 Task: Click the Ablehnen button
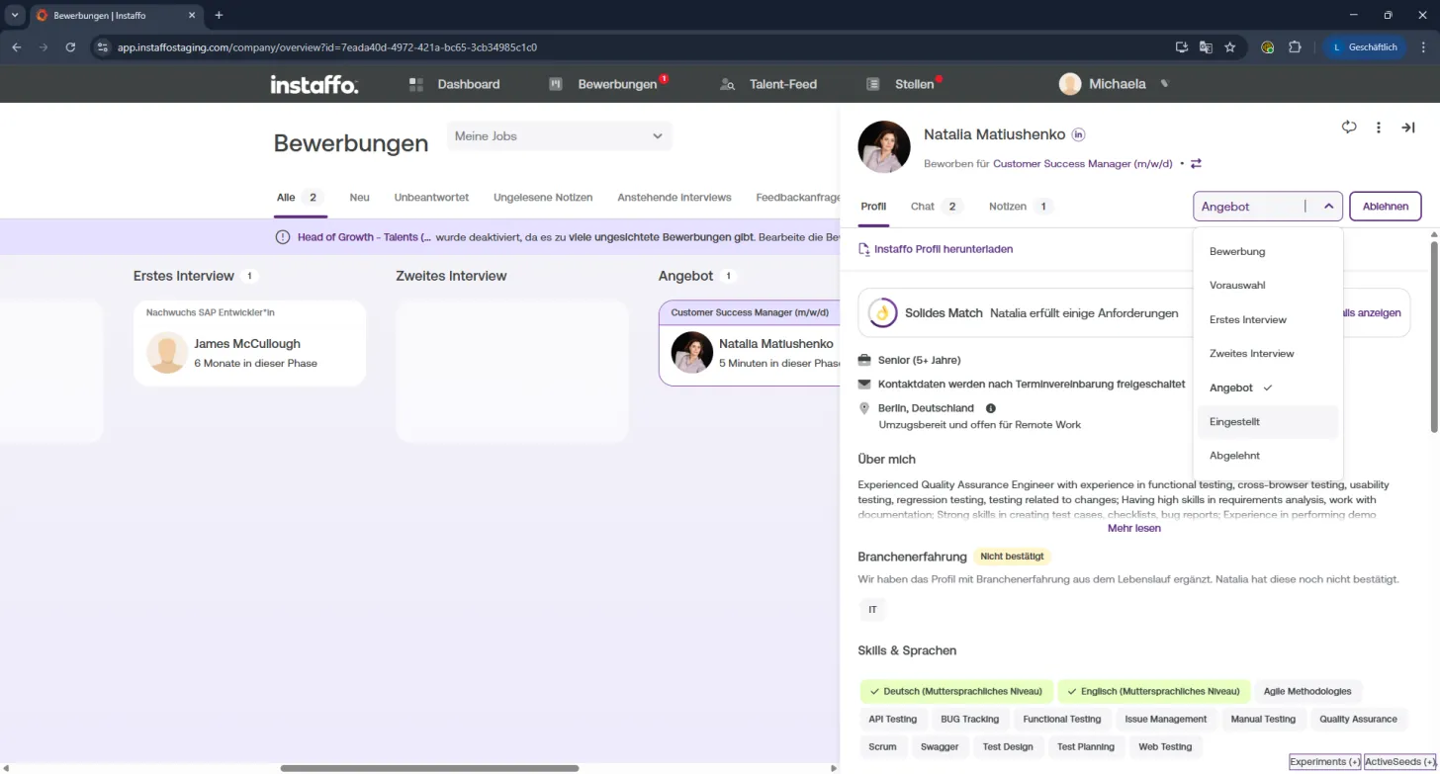click(x=1385, y=207)
